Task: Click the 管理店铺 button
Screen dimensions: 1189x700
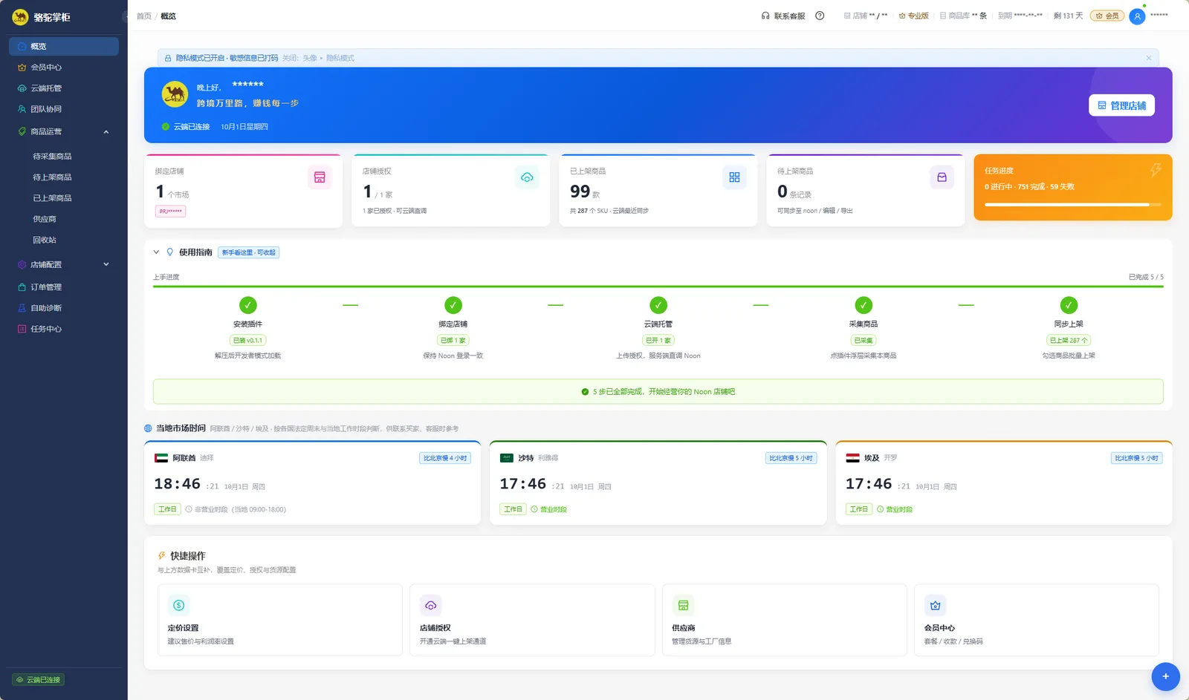Action: (1121, 105)
